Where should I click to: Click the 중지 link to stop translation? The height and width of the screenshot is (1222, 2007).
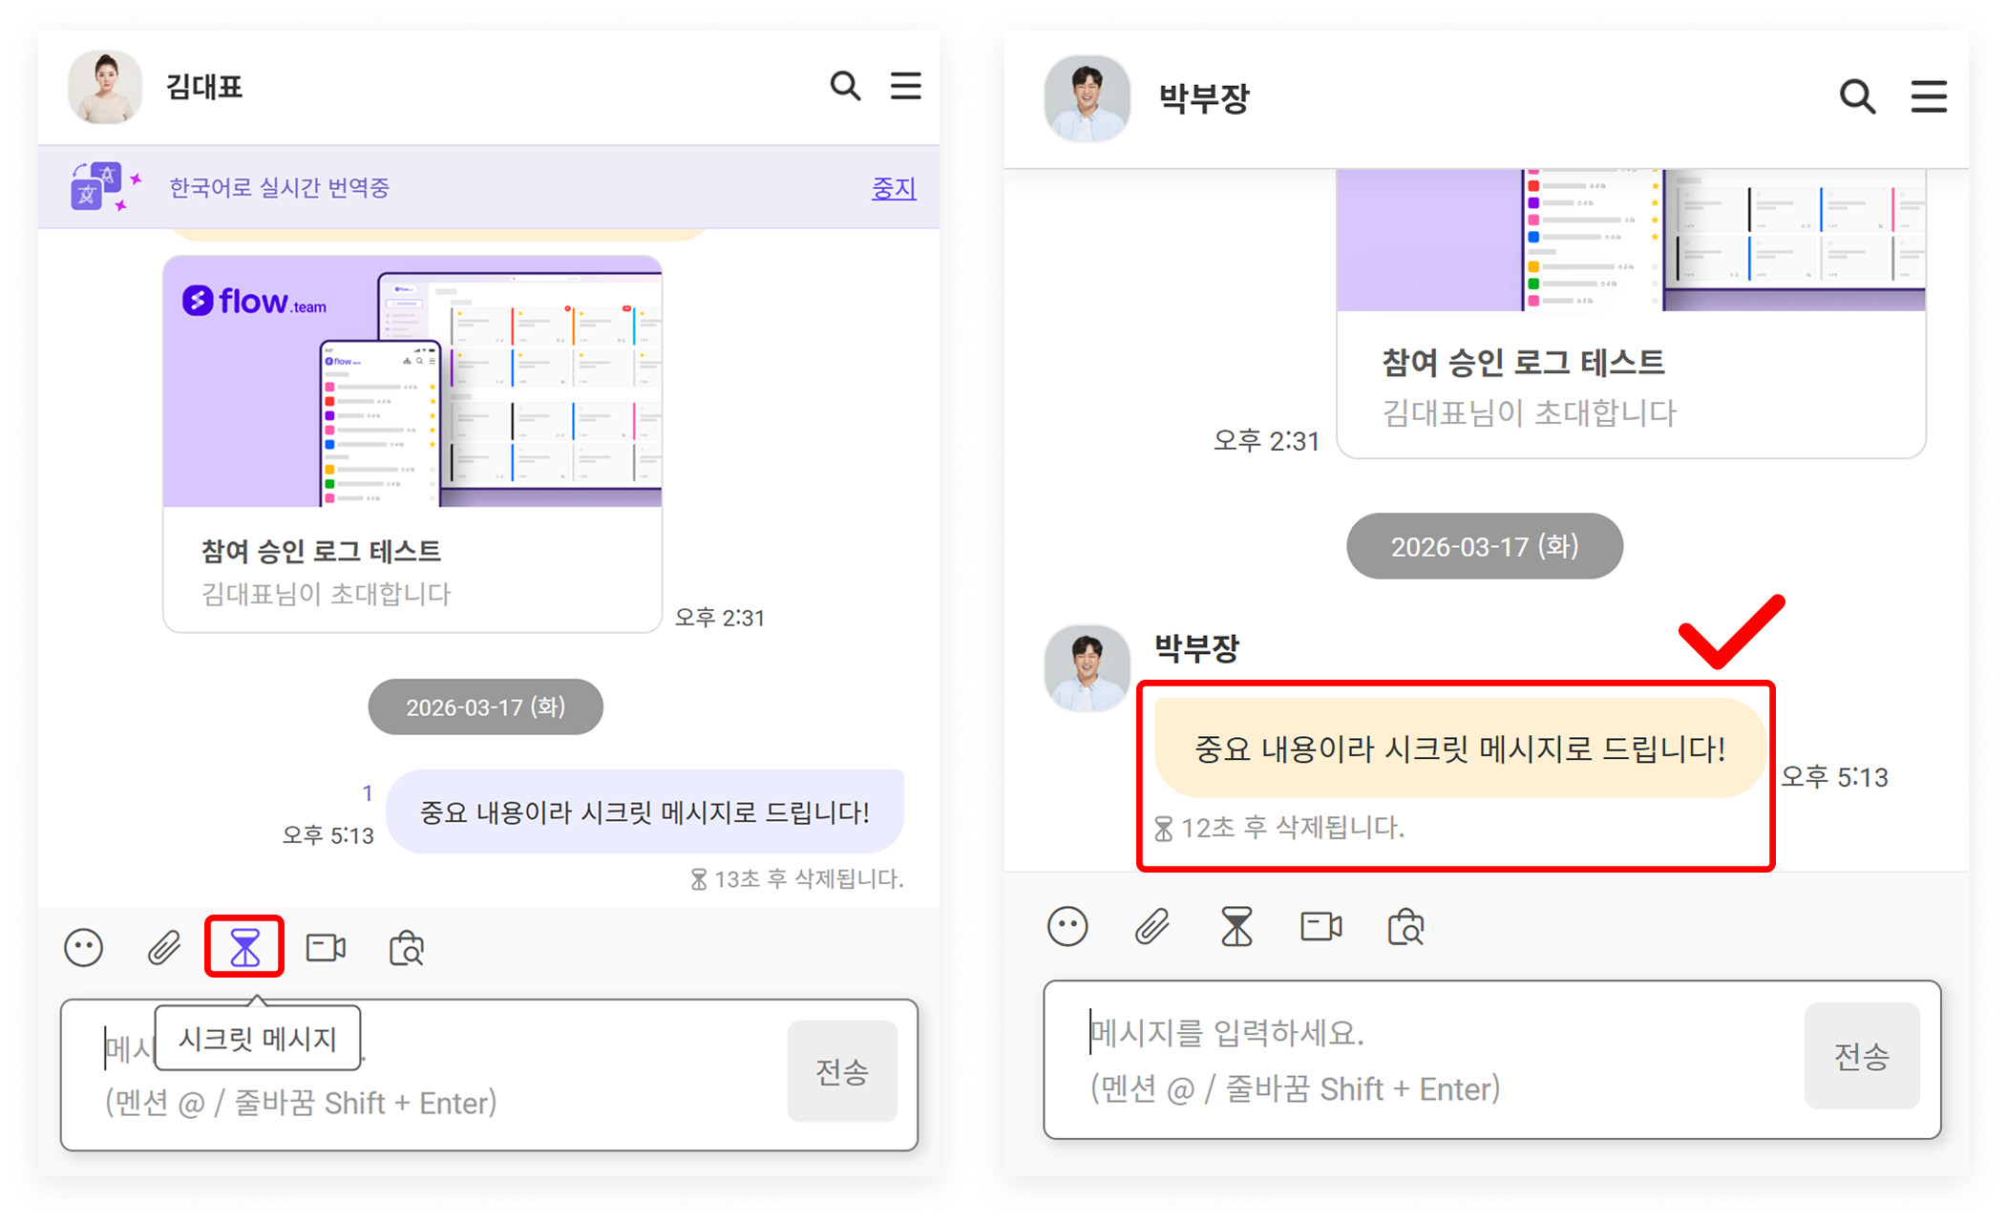(894, 188)
